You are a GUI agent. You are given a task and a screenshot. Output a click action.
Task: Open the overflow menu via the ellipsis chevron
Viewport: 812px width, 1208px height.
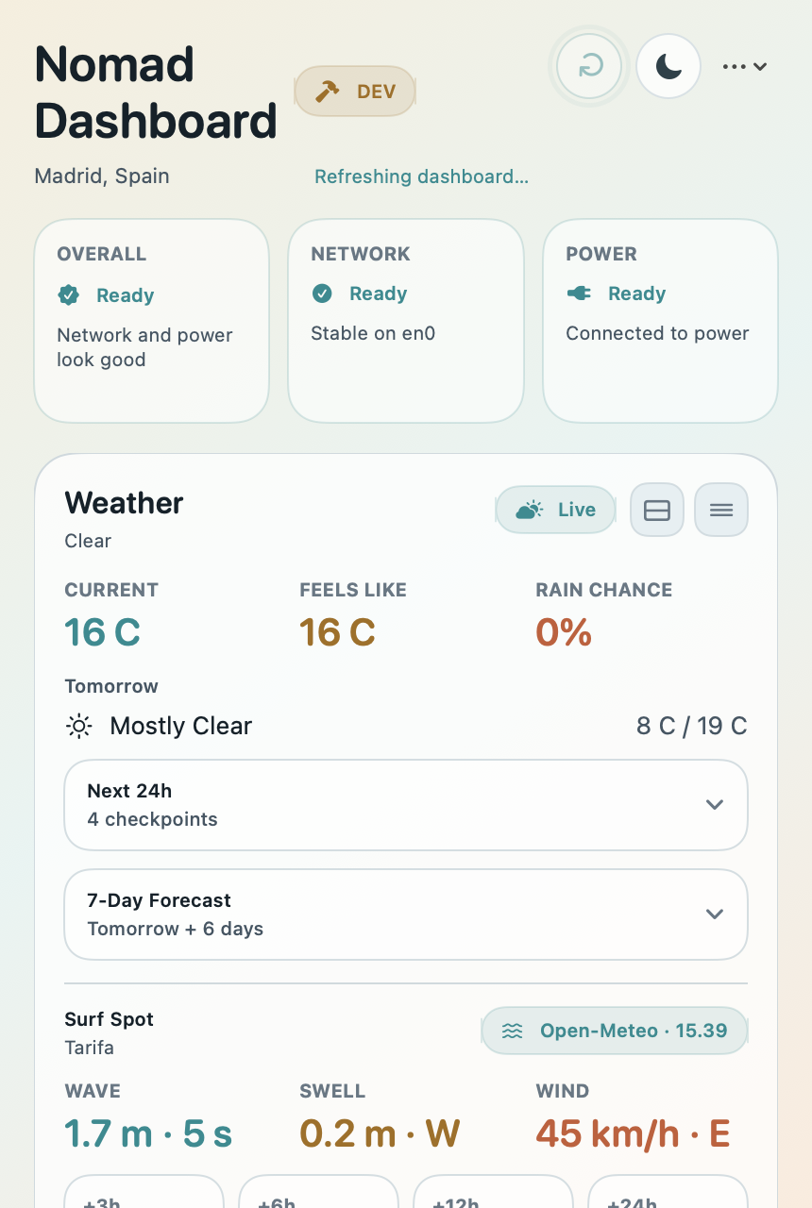pos(743,66)
